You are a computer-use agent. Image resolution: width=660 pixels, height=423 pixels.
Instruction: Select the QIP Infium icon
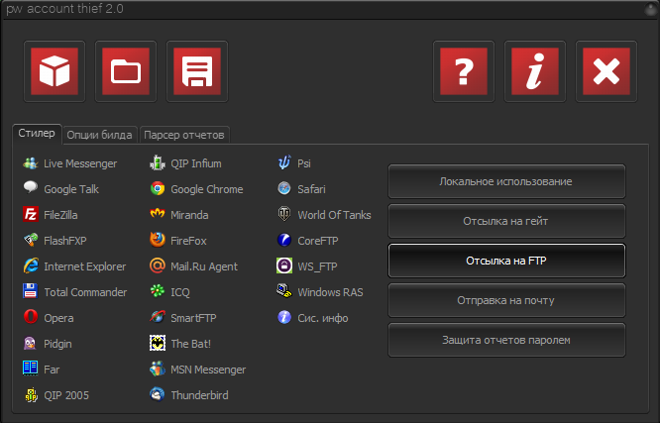click(x=158, y=162)
